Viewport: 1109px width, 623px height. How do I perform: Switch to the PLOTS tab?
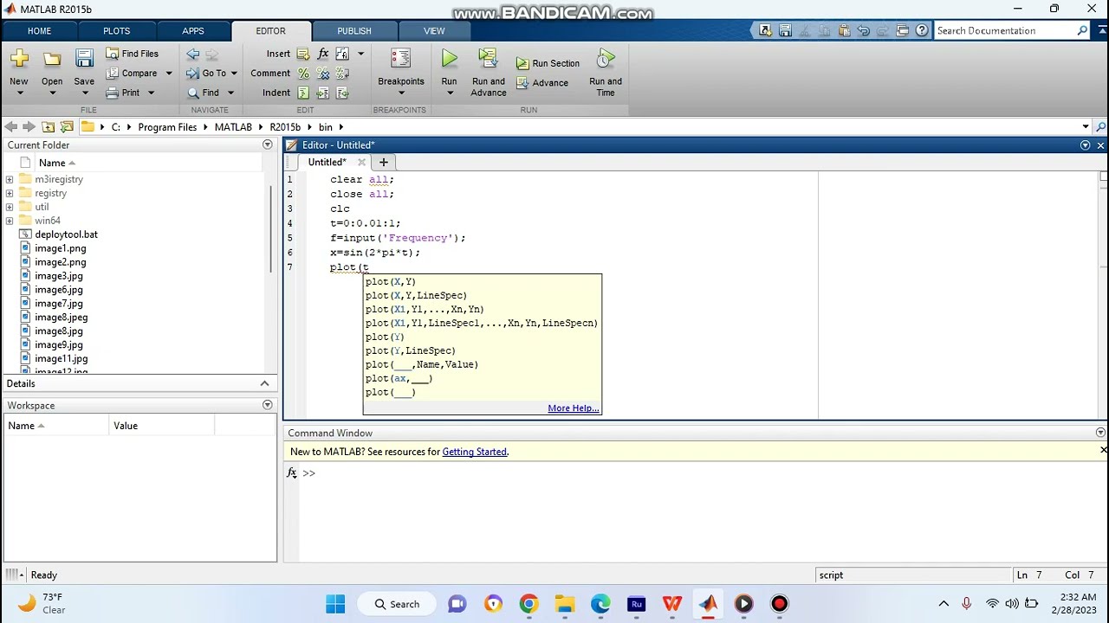coord(116,31)
